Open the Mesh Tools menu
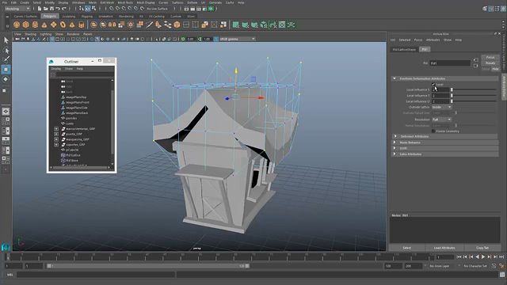The image size is (507, 285). click(125, 2)
